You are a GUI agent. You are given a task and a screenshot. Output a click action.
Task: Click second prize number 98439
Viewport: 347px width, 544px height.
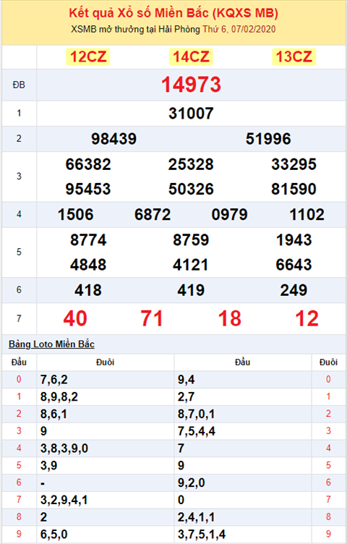pos(113,139)
